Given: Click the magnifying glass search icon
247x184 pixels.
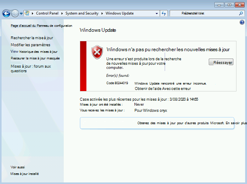Looking at the screenshot, I should [241, 14].
